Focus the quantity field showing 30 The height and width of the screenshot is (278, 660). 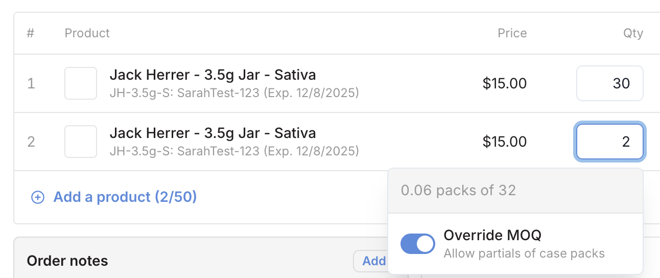point(609,83)
